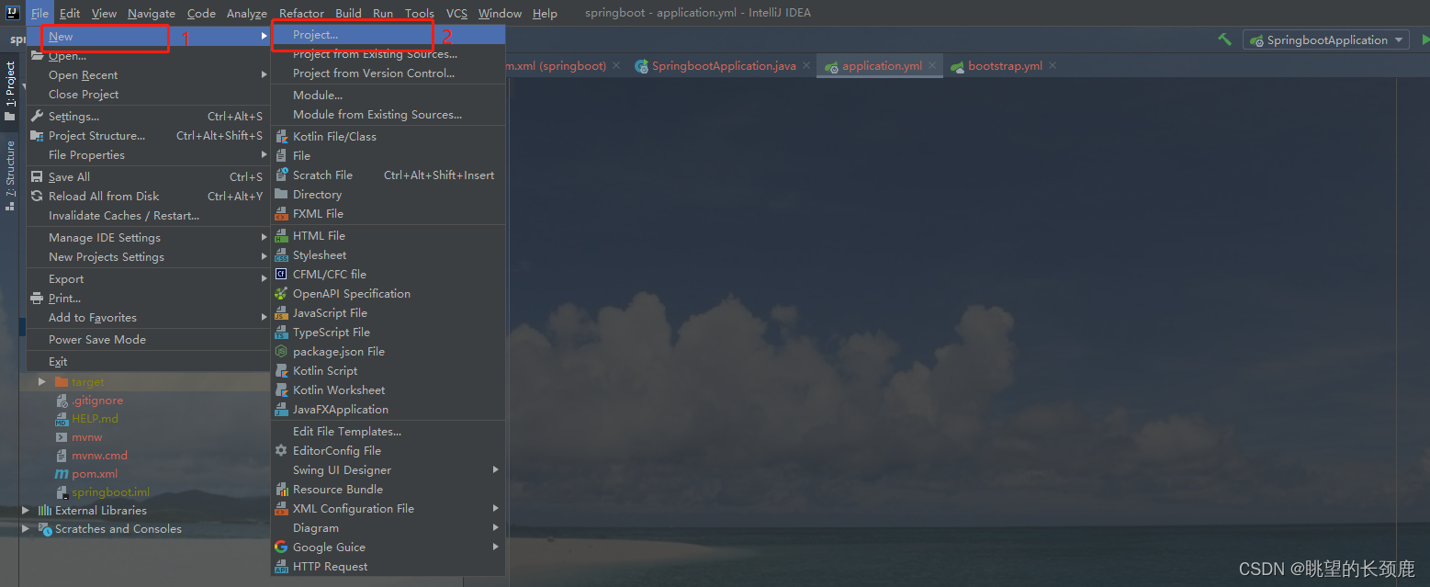Image resolution: width=1430 pixels, height=587 pixels.
Task: Click the Settings wrench icon
Action: [37, 116]
